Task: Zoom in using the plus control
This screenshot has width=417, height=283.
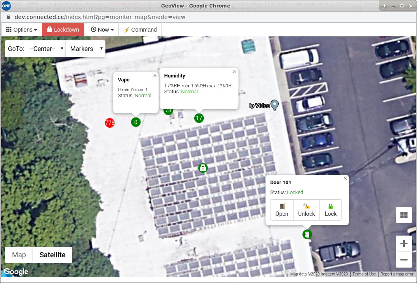Action: click(404, 243)
